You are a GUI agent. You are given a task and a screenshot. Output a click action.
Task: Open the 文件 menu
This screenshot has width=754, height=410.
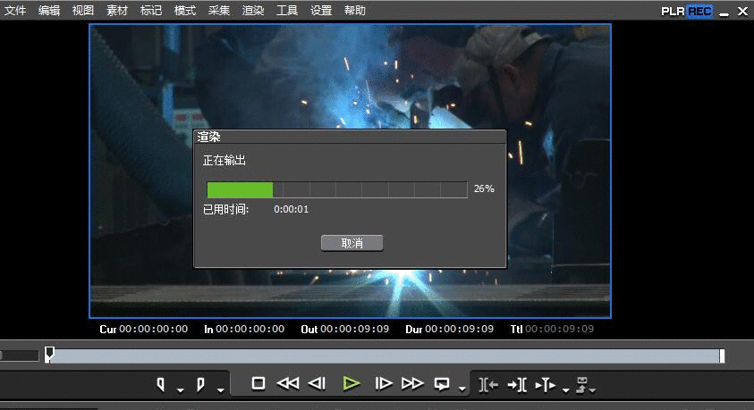(15, 11)
